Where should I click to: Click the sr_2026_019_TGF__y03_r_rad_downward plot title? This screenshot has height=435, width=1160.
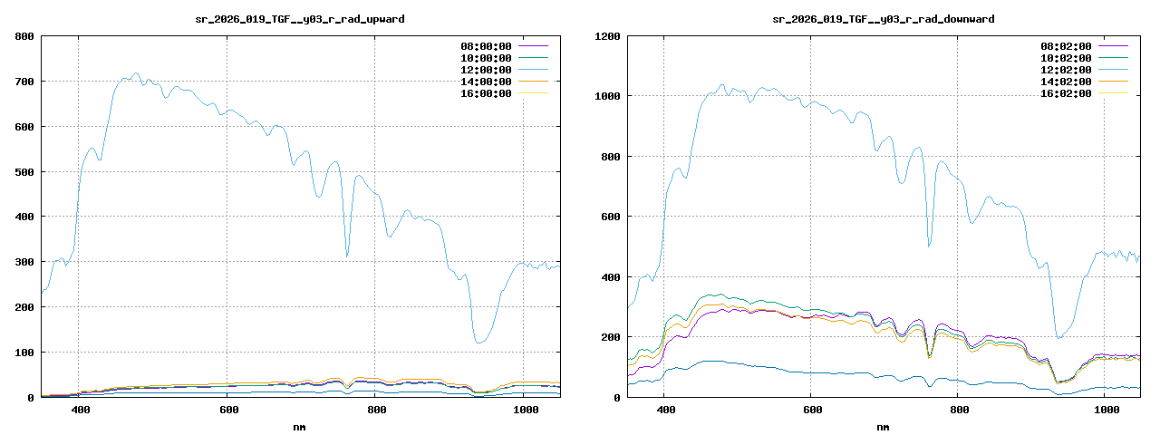tap(883, 18)
